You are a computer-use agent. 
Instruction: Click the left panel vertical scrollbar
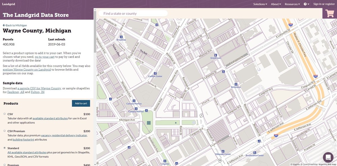[95, 31]
